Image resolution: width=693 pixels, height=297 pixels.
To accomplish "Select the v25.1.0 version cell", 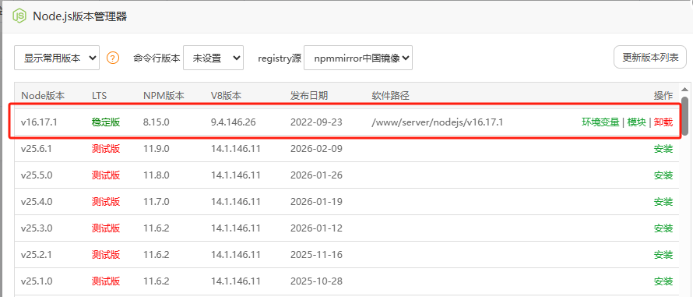I will click(x=37, y=281).
